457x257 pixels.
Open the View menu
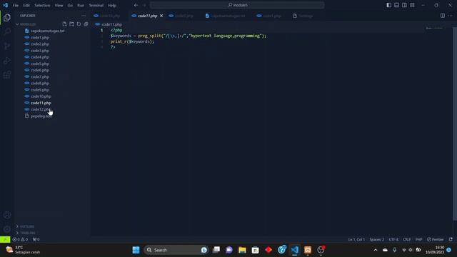[x=59, y=5]
